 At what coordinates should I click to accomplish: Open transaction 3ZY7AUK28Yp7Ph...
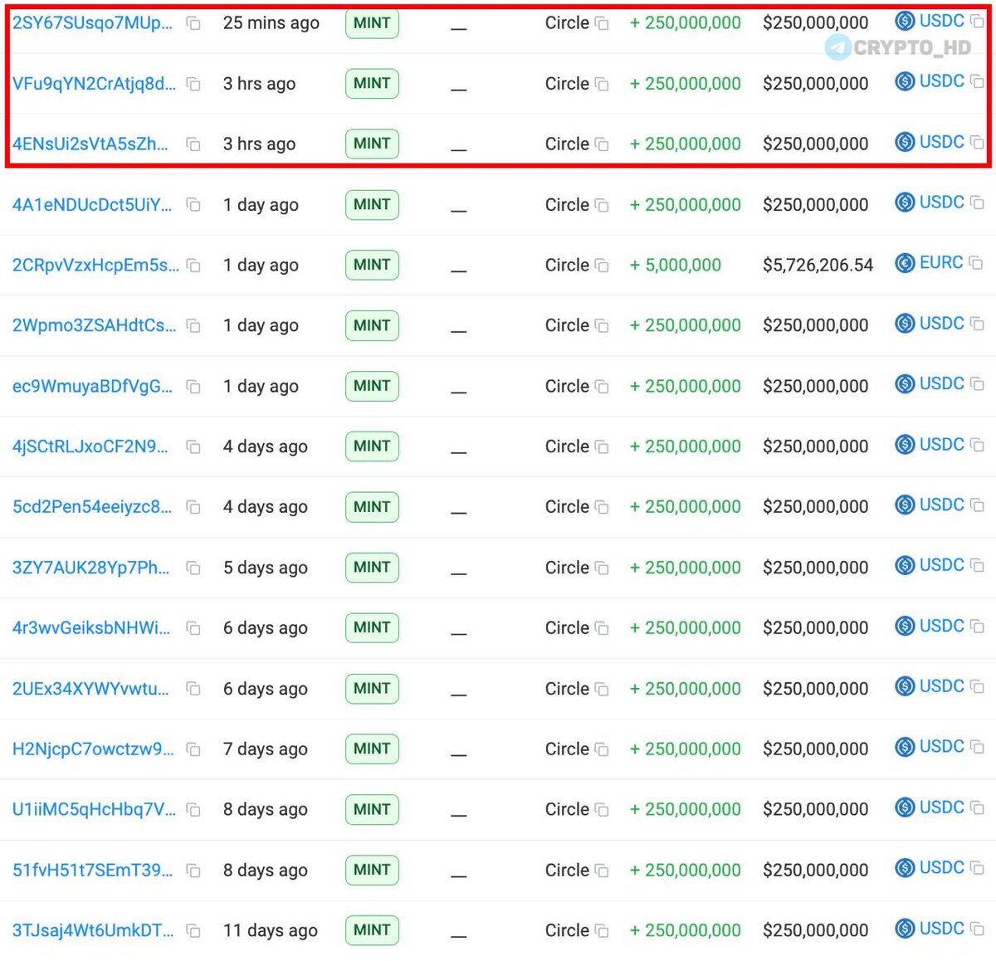(90, 568)
